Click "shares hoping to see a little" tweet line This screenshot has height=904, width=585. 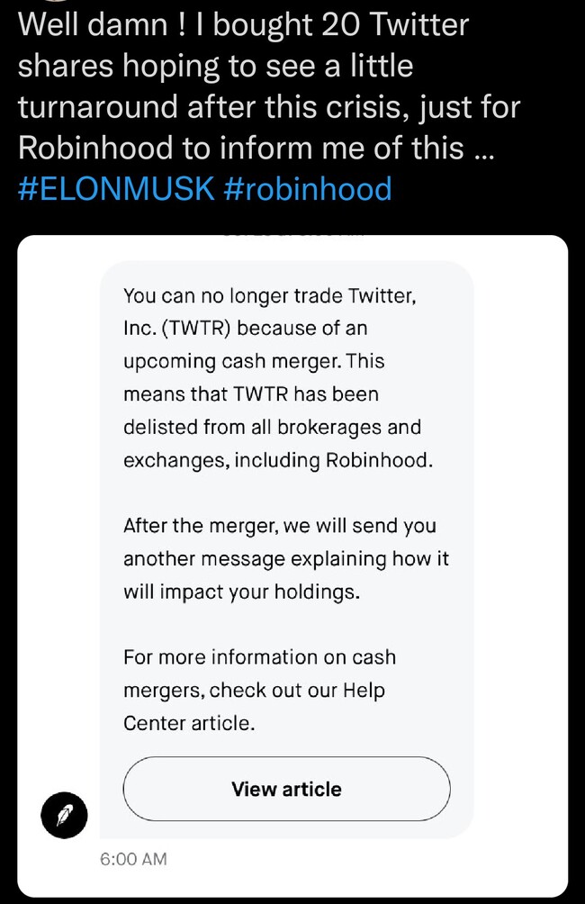tap(214, 66)
